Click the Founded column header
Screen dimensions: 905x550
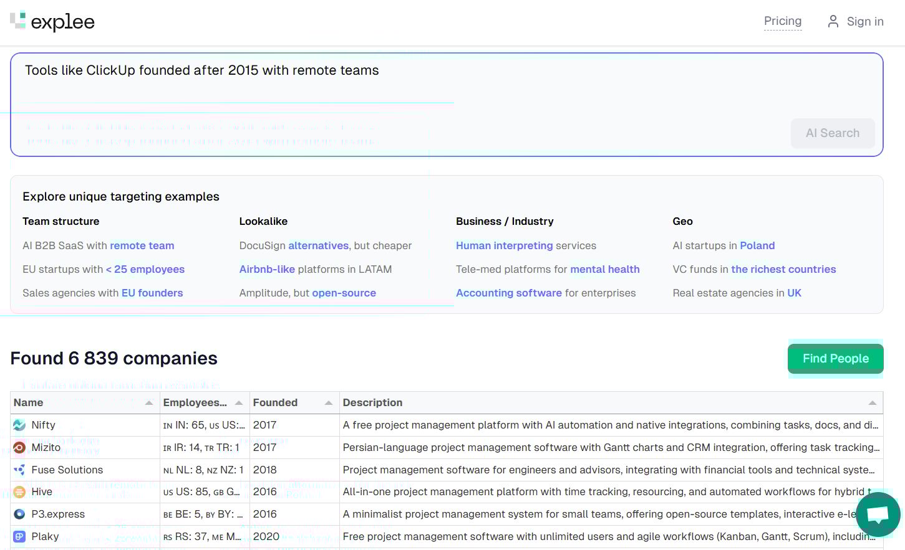point(294,403)
